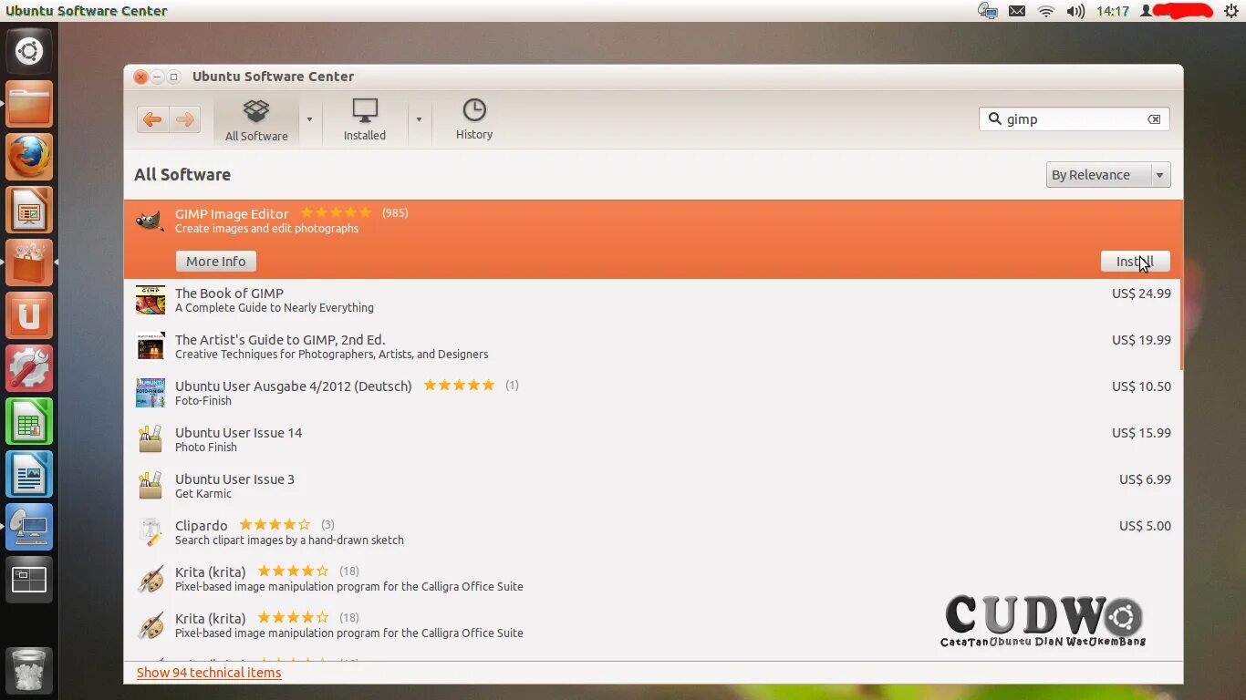The image size is (1246, 700).
Task: Click the results list vertical scrollbar
Action: point(1181,287)
